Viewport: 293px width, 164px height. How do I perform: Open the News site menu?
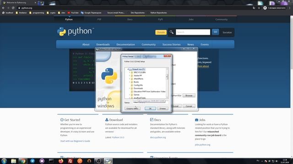click(x=190, y=45)
